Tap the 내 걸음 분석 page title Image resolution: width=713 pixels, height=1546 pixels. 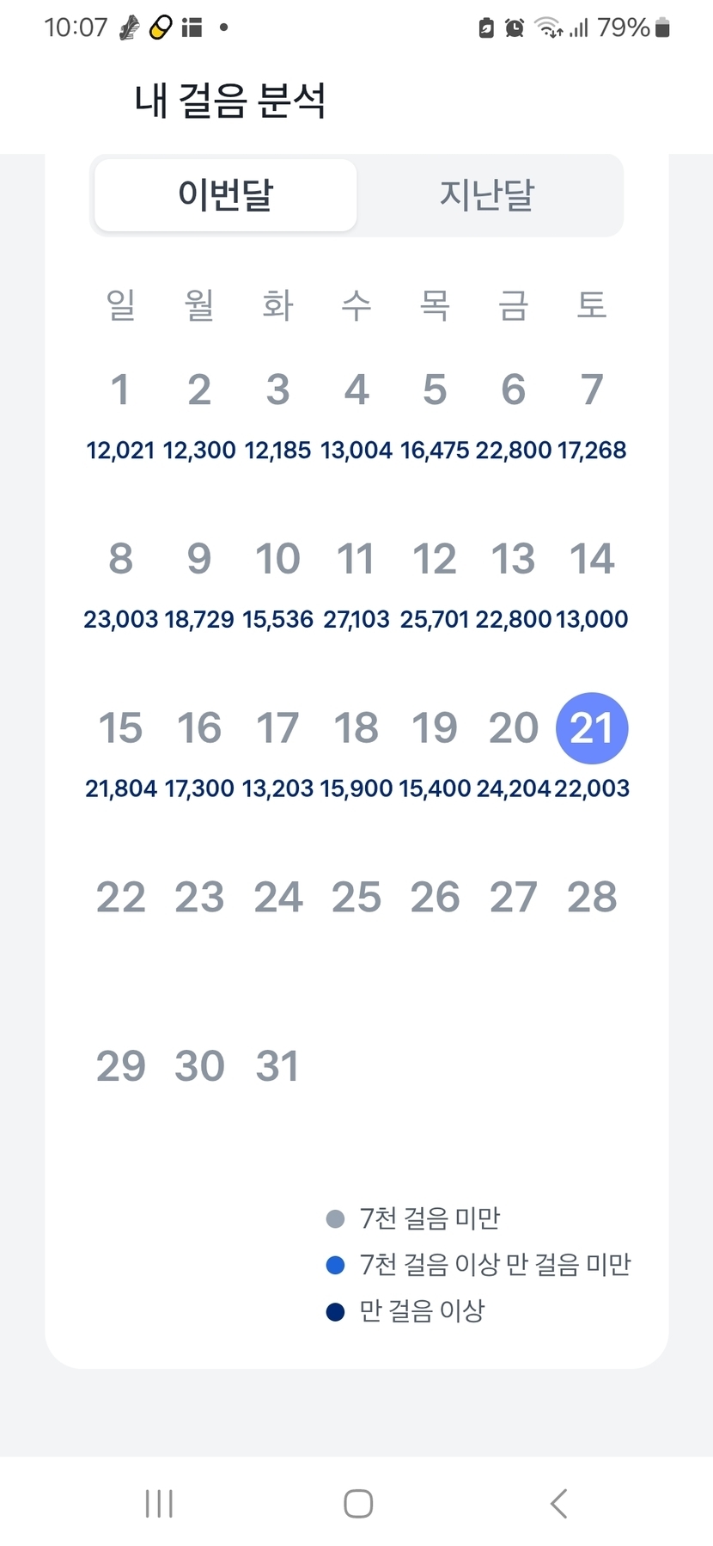(x=230, y=101)
